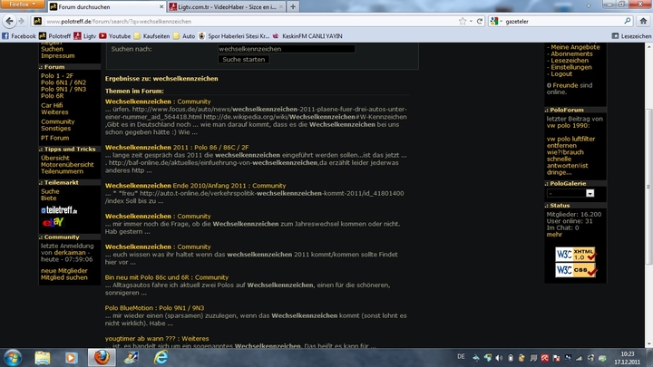Open the Windows Start menu

pyautogui.click(x=13, y=358)
